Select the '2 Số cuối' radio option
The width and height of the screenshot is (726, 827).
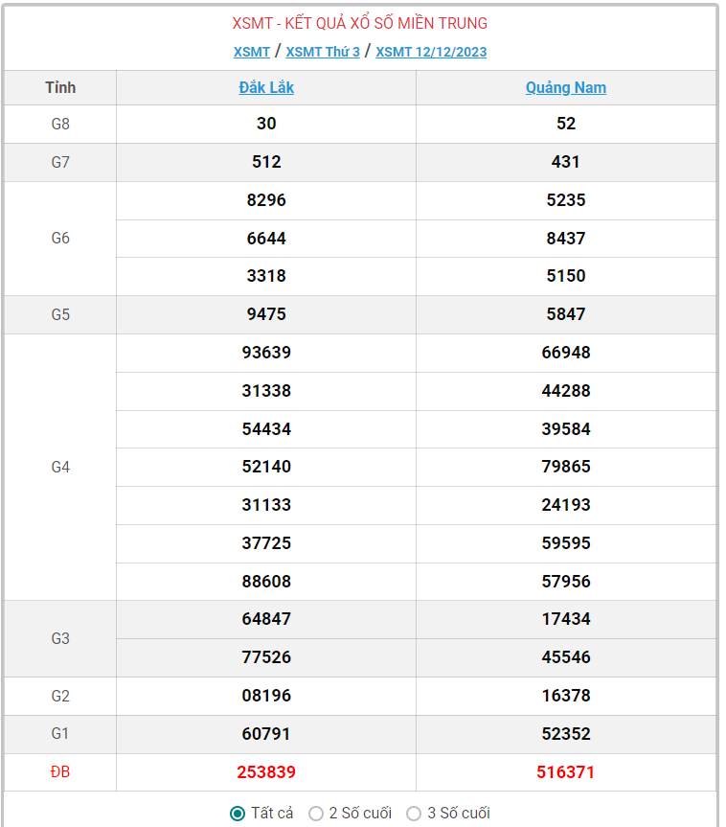pos(316,814)
